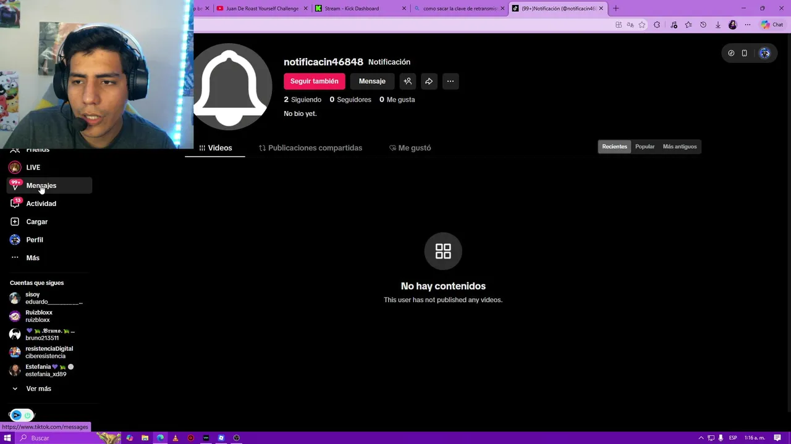Show hidden system tray icons chevron
The height and width of the screenshot is (444, 791).
point(702,438)
